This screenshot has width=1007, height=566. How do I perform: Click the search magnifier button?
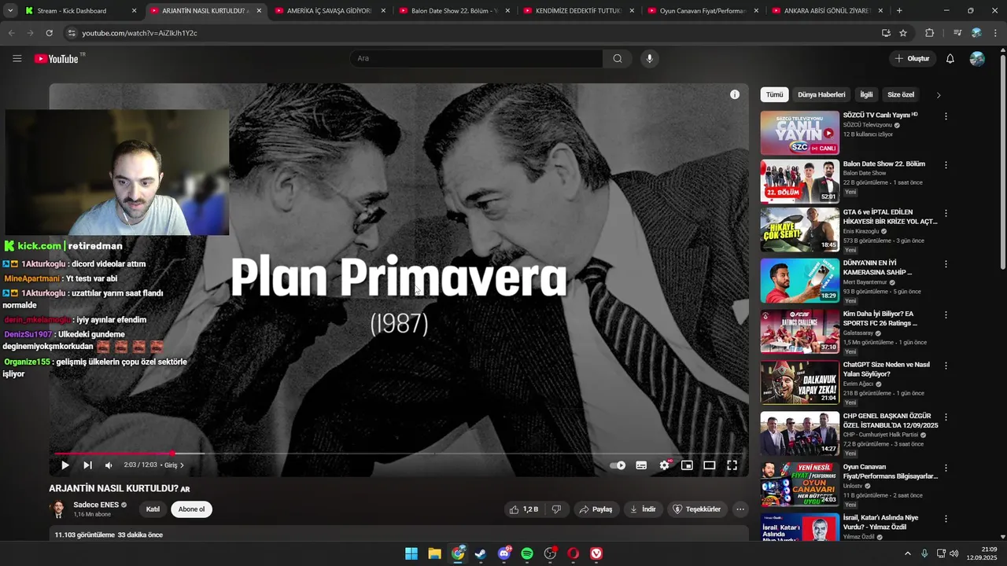tap(618, 58)
